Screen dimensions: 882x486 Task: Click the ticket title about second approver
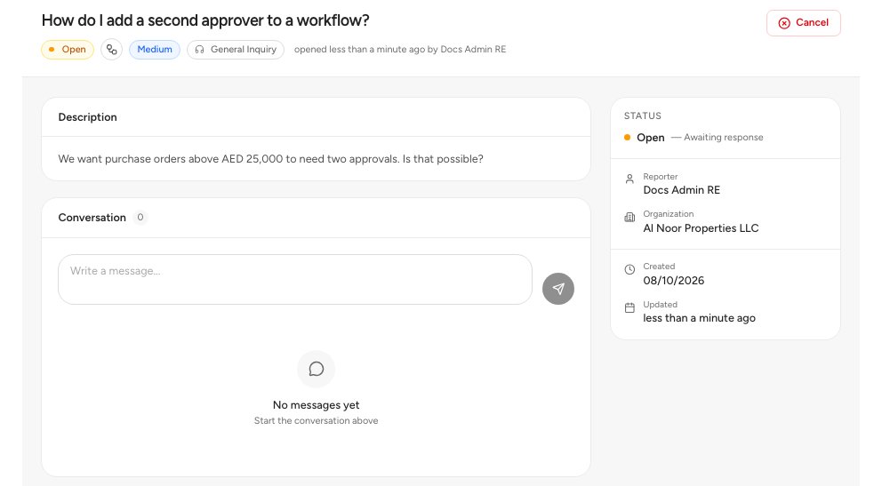pos(205,20)
